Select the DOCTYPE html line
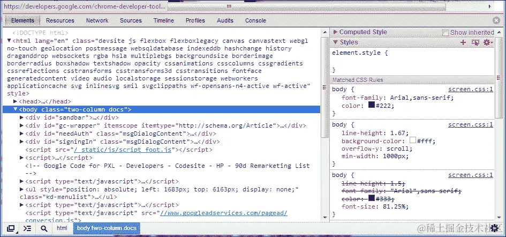This screenshot has width=506, height=237. click(40, 33)
